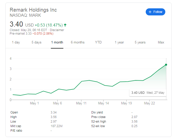Open the Max time range
177x140 pixels.
pos(161,42)
